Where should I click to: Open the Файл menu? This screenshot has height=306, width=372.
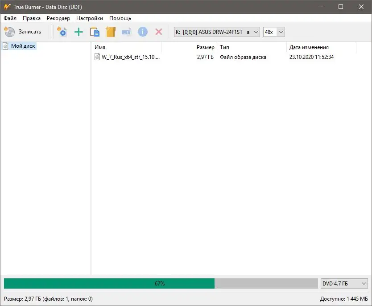(10, 18)
